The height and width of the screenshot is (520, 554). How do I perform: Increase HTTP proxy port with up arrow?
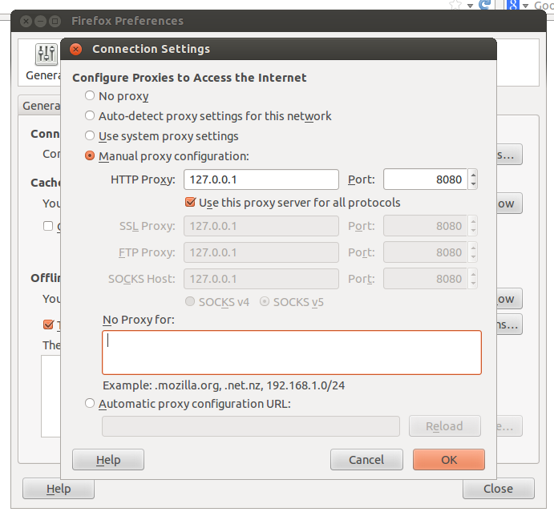473,174
